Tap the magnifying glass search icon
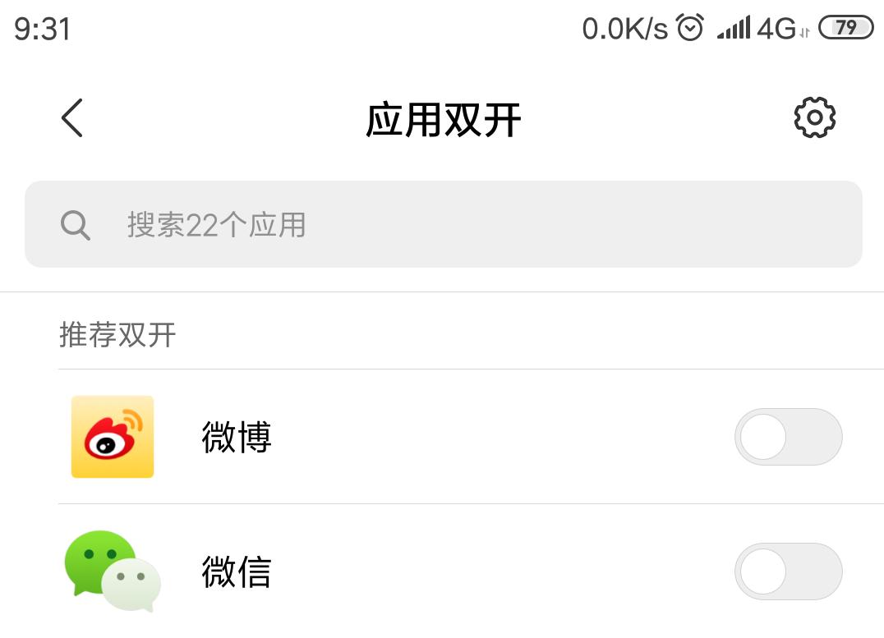 click(76, 224)
